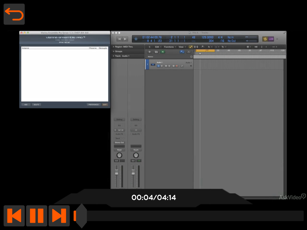Screen dimensions: 307x230
Task: Click the Audio FX slot on first strip
Action: click(119, 134)
